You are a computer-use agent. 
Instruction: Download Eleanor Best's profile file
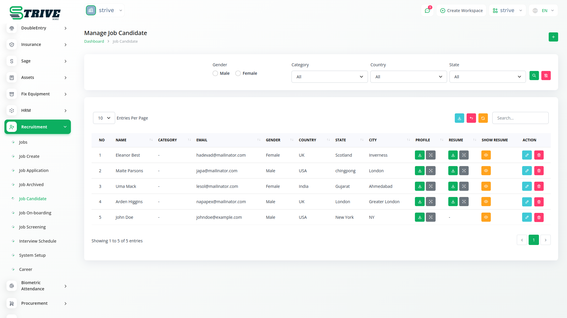[x=420, y=155]
